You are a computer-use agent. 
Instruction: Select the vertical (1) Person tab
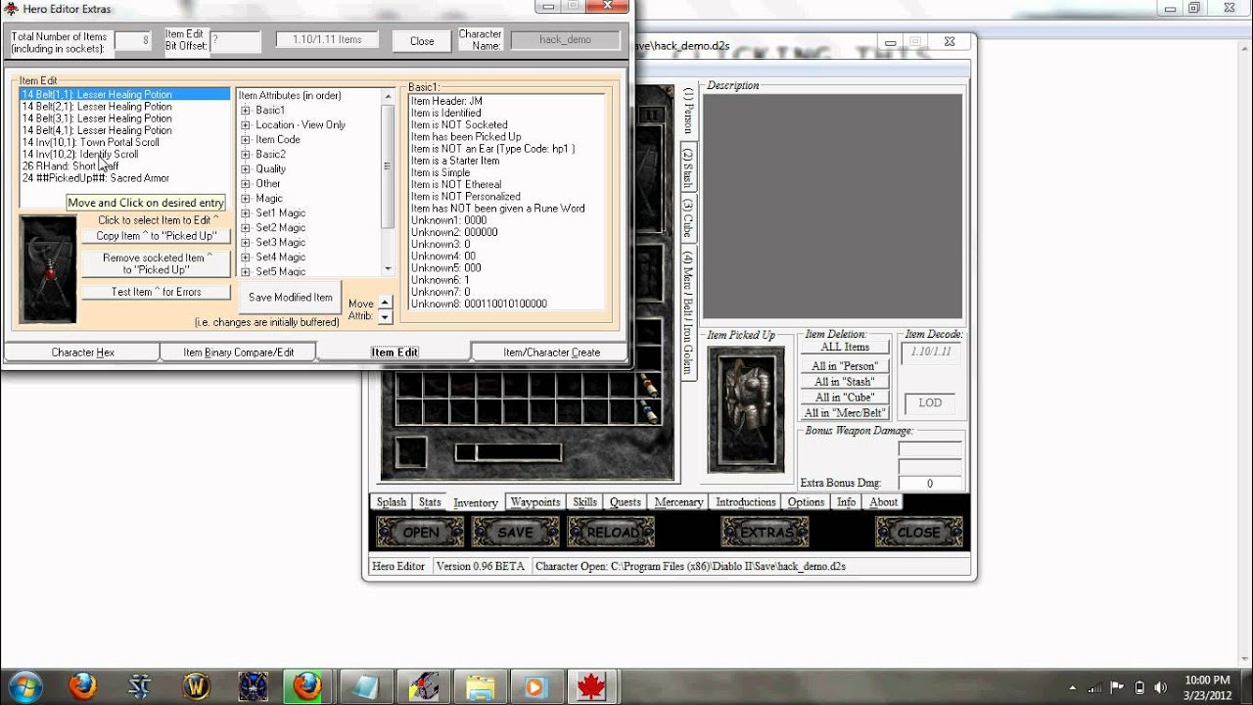coord(687,111)
